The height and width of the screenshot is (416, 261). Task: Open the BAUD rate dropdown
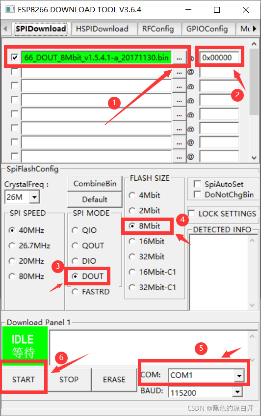click(237, 392)
